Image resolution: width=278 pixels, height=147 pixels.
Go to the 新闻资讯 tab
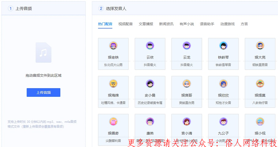pyautogui.click(x=166, y=24)
